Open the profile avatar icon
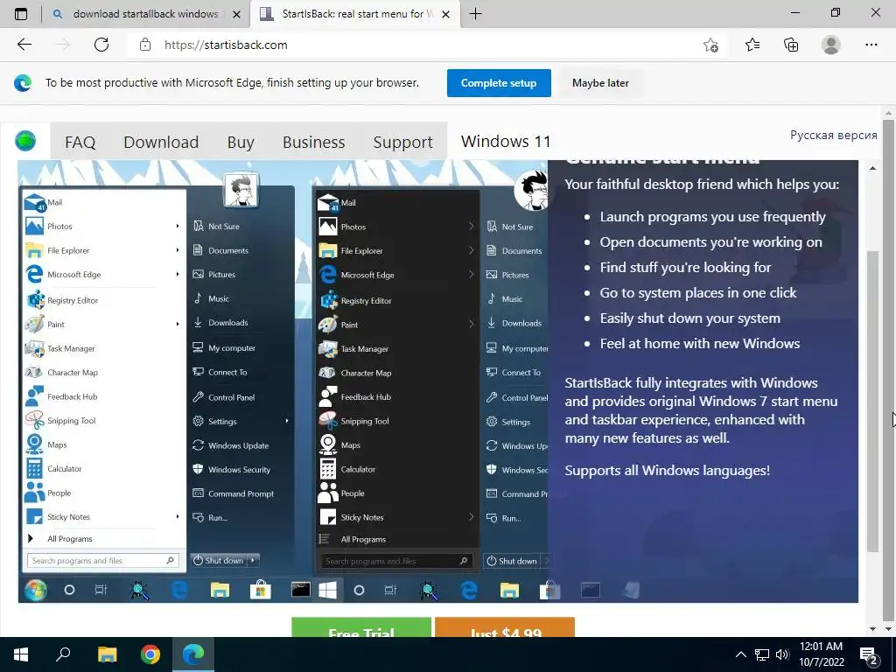This screenshot has height=672, width=896. point(831,45)
